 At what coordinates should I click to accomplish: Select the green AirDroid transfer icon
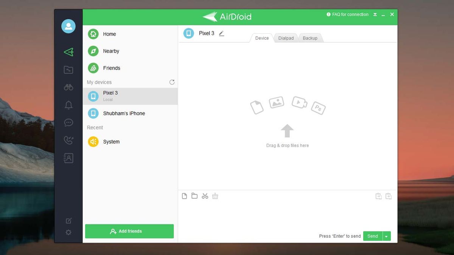click(x=68, y=52)
